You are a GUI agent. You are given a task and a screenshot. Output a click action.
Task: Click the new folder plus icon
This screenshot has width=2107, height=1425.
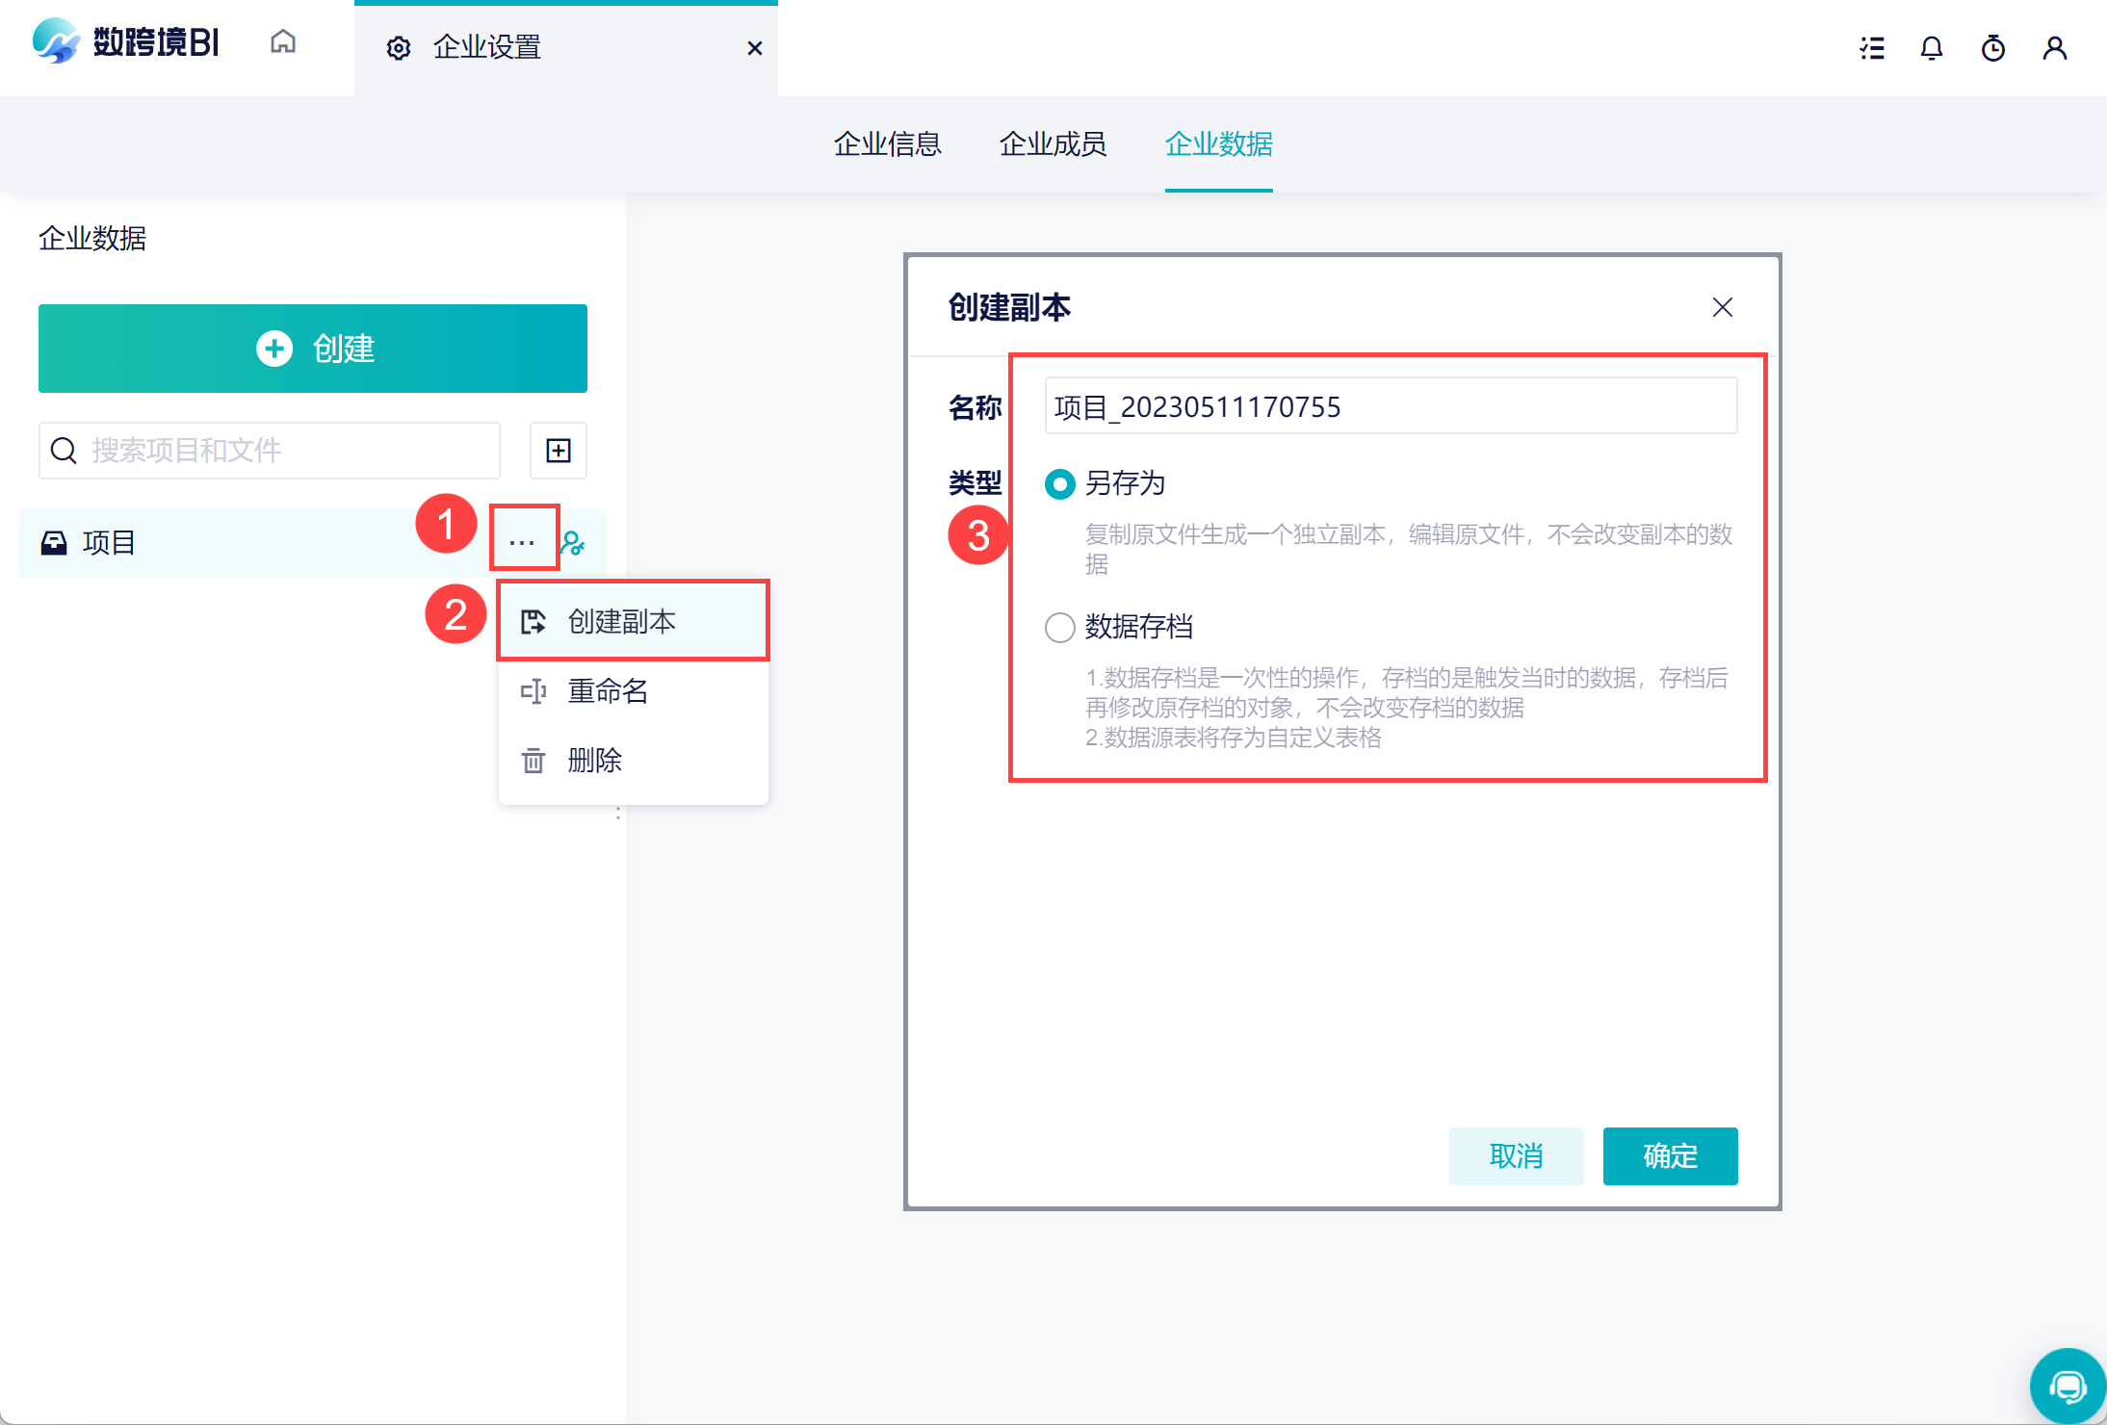click(x=559, y=451)
